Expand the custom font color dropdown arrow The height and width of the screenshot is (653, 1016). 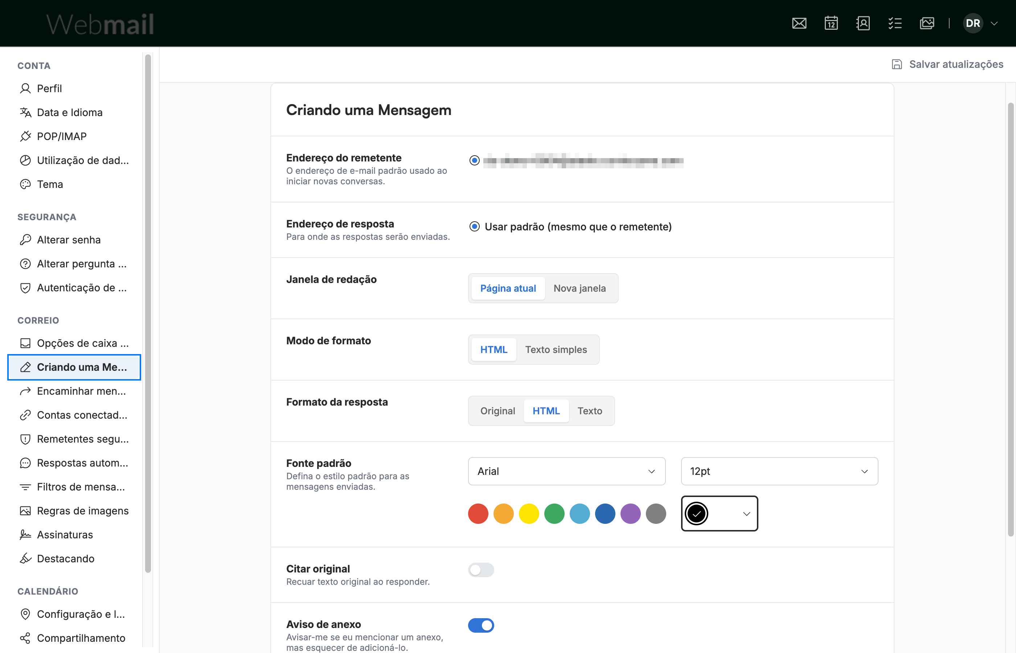point(746,513)
